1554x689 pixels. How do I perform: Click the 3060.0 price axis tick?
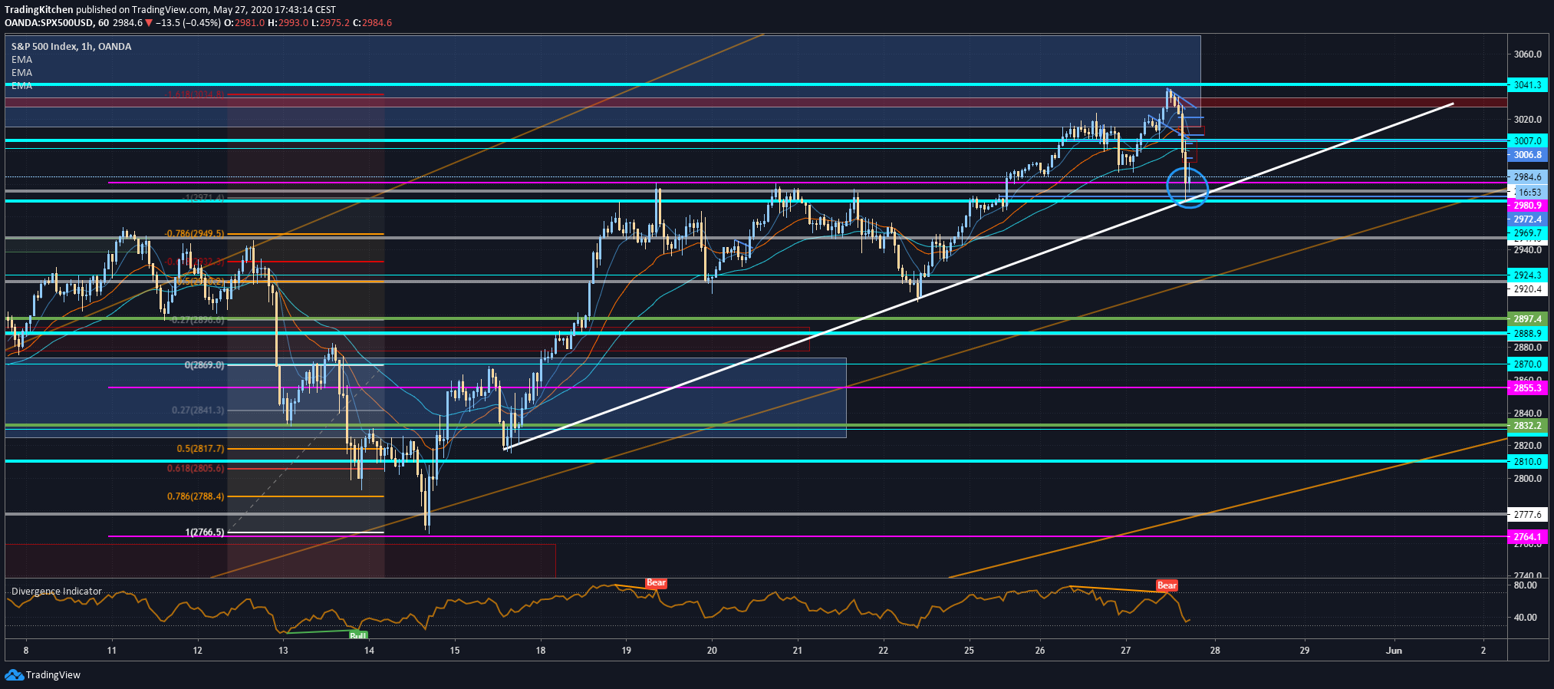click(1528, 54)
